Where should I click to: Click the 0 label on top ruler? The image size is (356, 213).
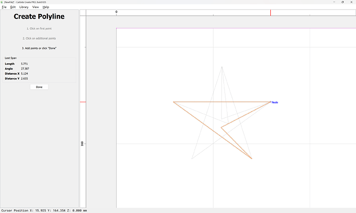point(116,12)
